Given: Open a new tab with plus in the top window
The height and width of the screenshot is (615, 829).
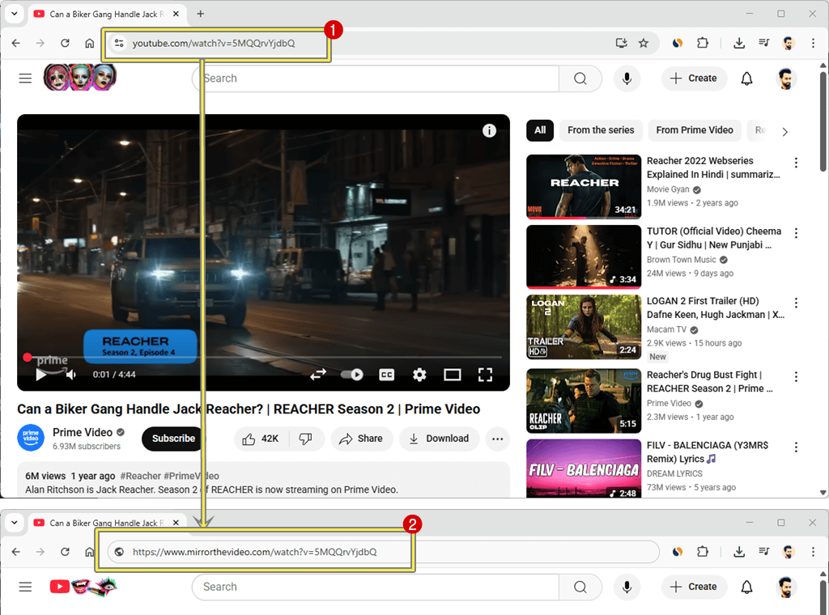Looking at the screenshot, I should [x=201, y=14].
